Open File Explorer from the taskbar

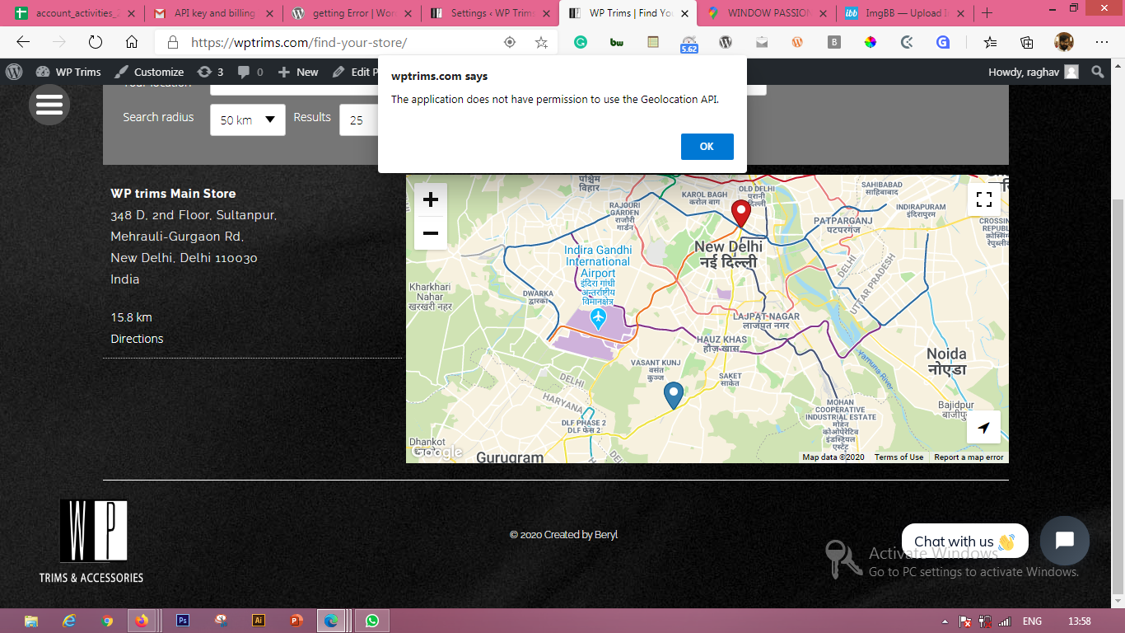tap(31, 621)
